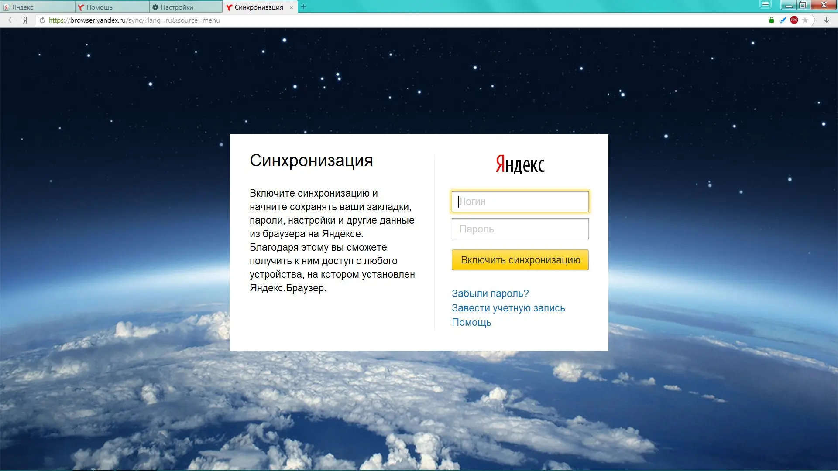
Task: Open a new tab with the plus button
Action: (304, 7)
